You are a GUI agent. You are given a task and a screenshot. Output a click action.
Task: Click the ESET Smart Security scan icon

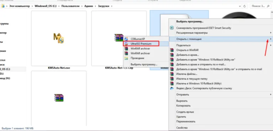[172, 28]
